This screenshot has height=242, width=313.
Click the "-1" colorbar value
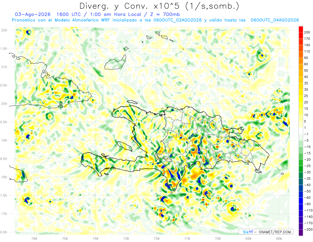point(306,134)
